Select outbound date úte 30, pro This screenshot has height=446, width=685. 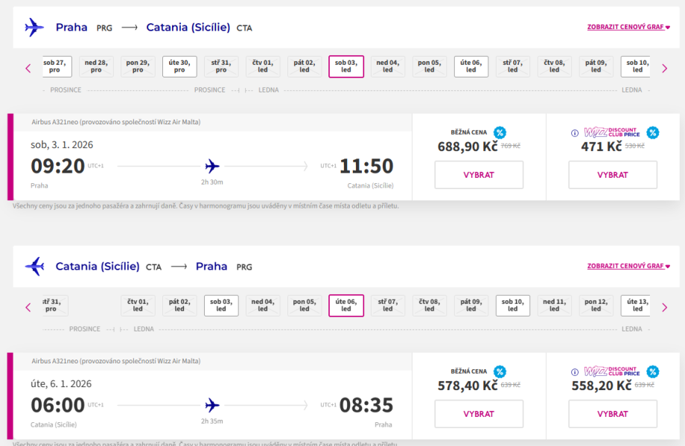[x=179, y=66]
